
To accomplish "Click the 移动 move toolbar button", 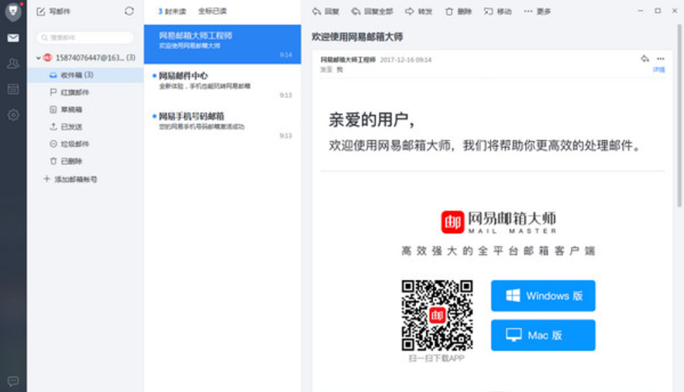I will coord(498,11).
